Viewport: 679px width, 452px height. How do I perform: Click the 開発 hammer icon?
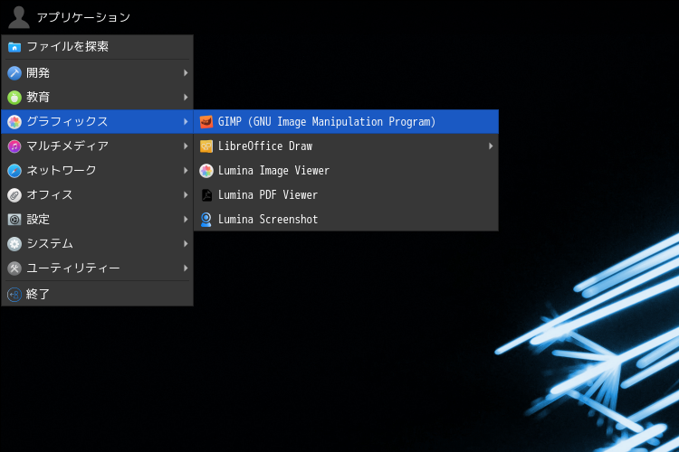pyautogui.click(x=14, y=73)
